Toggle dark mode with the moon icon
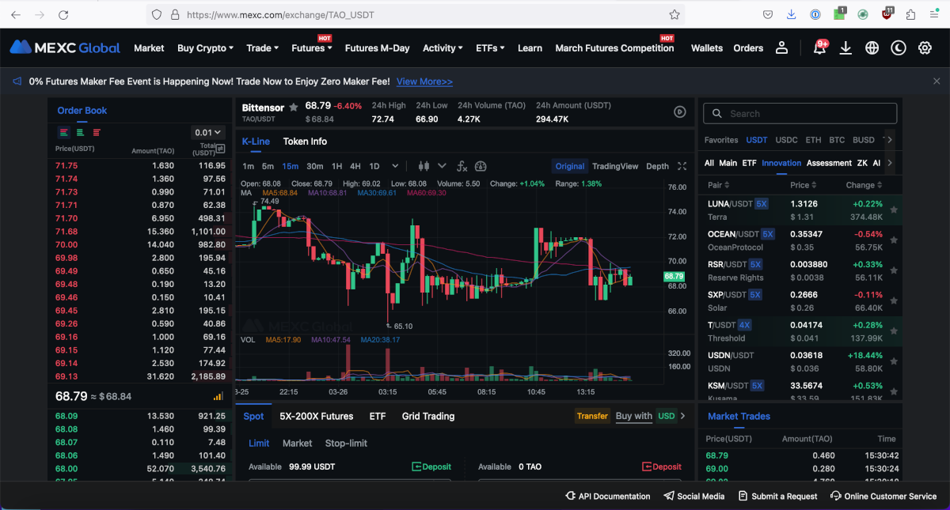The image size is (950, 510). click(898, 48)
